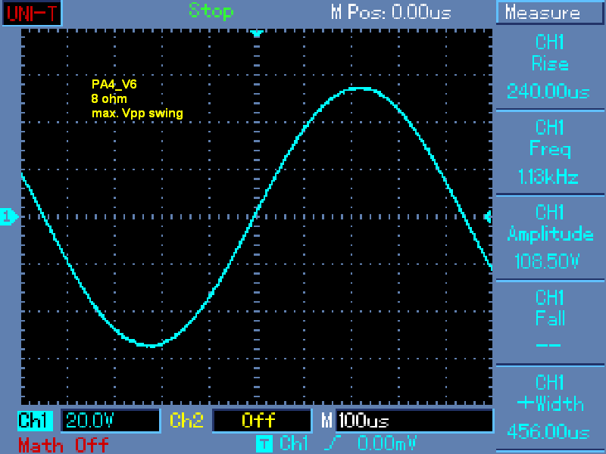The image size is (606, 454).
Task: Click the 108.50V amplitude value
Action: point(548,262)
